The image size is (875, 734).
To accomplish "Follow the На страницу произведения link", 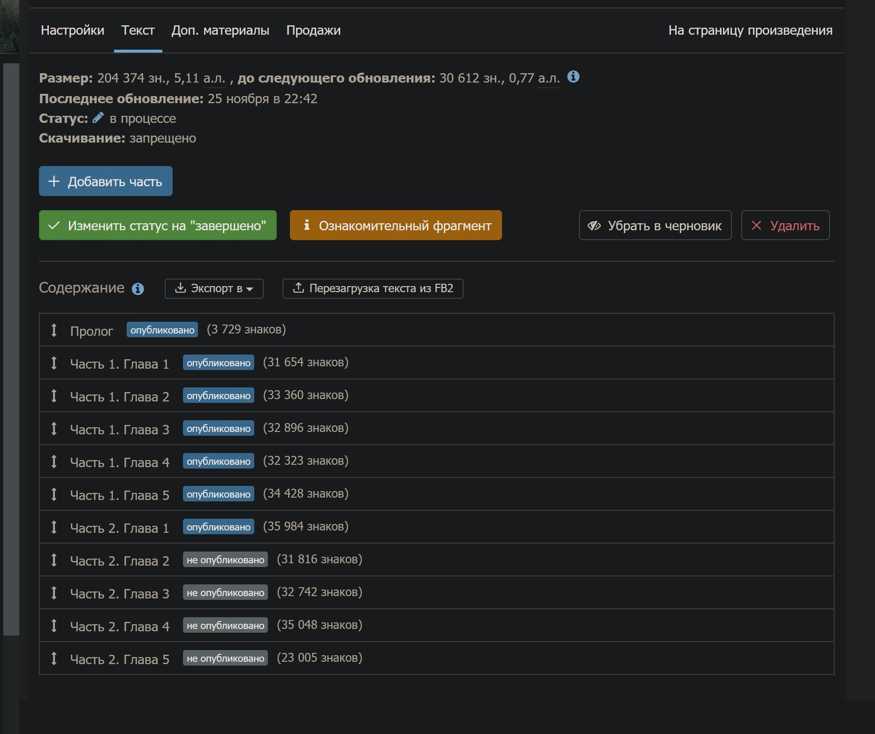I will pyautogui.click(x=750, y=30).
